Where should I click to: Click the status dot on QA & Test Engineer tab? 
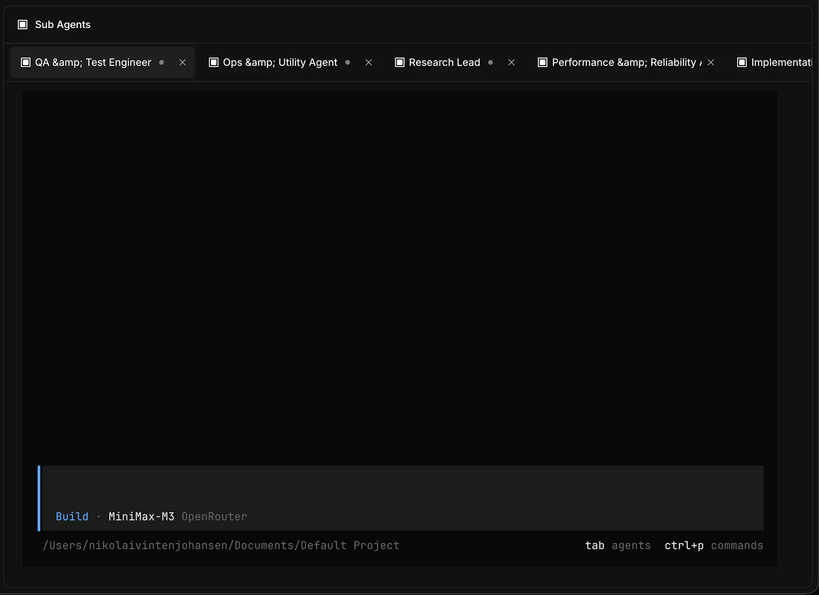click(x=162, y=62)
